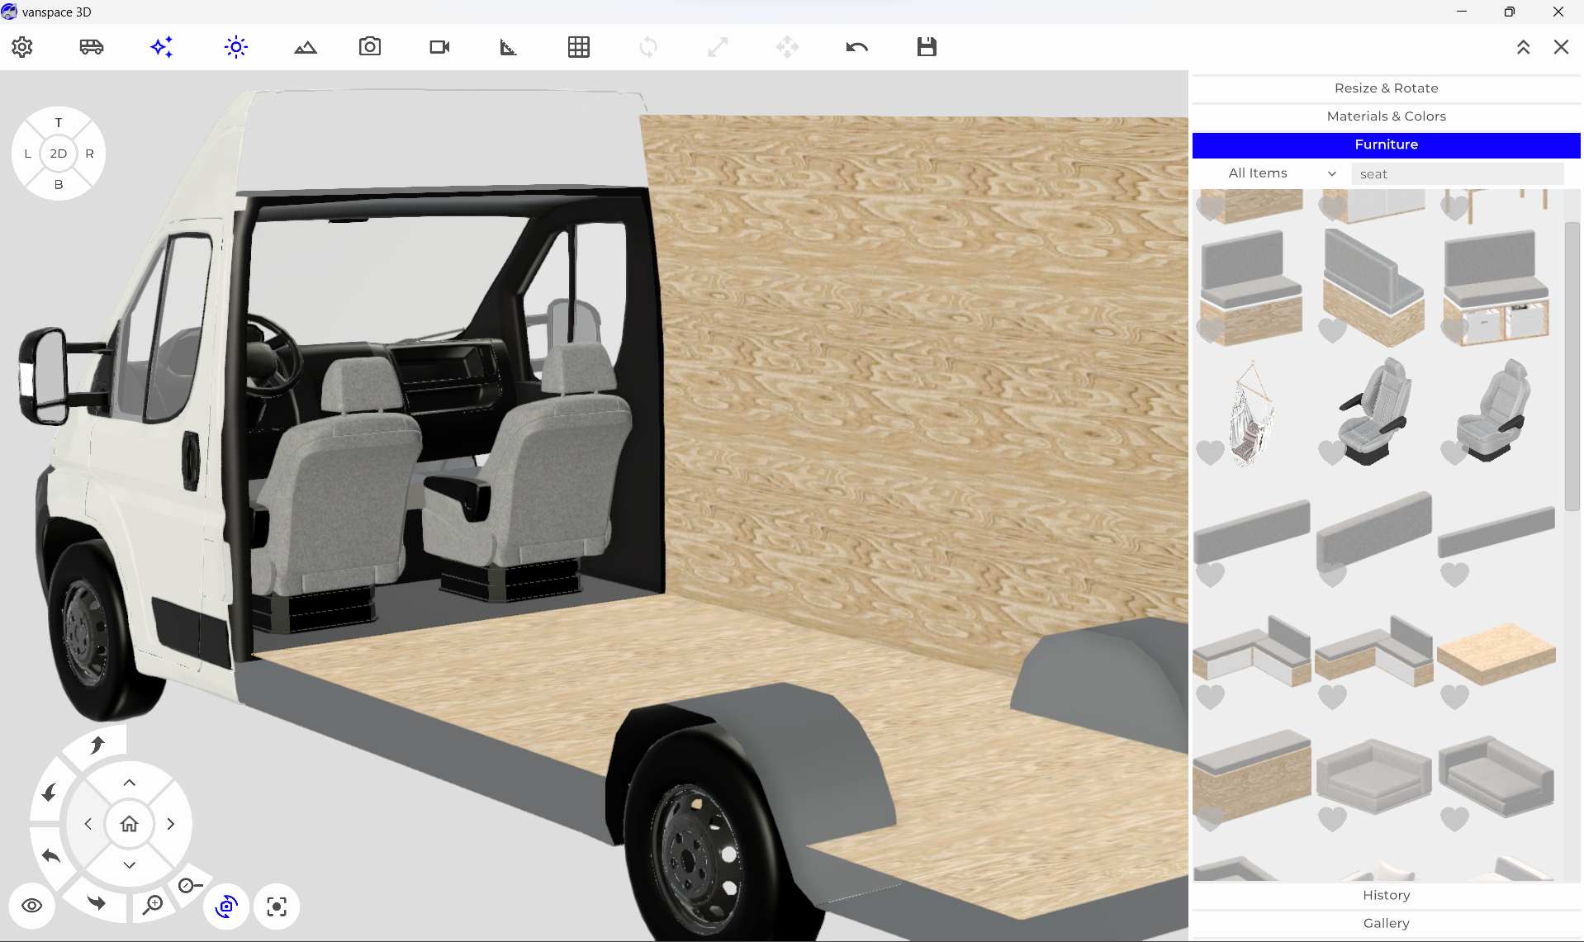Image resolution: width=1584 pixels, height=942 pixels.
Task: Open the Materials & Colors section
Action: (1386, 116)
